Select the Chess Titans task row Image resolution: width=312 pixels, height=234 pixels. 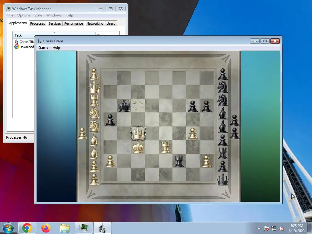point(24,41)
